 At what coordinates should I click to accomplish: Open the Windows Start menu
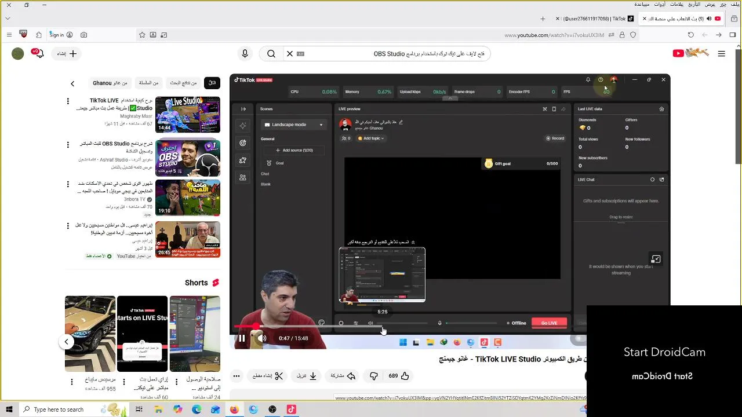coord(9,409)
